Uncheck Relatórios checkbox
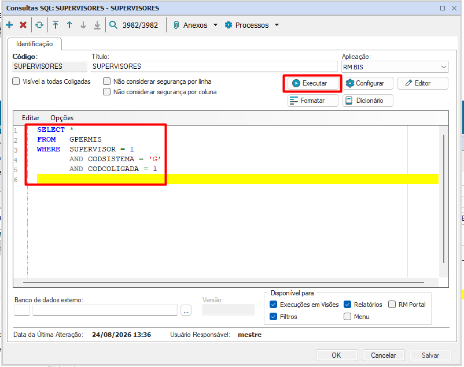Screen dimensions: 464x367 click(347, 305)
